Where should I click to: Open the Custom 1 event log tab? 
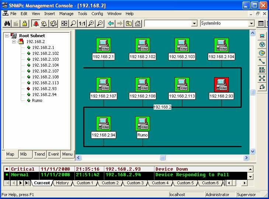click(x=85, y=183)
